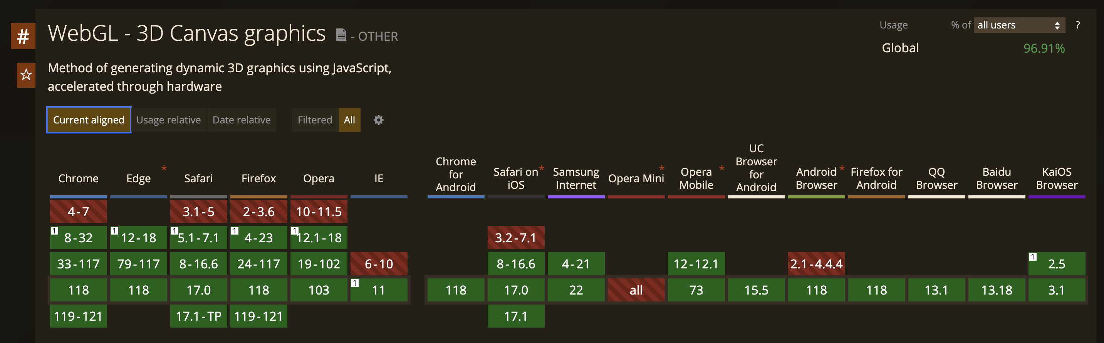Switch to Current aligned view
1104x343 pixels.
coord(89,120)
